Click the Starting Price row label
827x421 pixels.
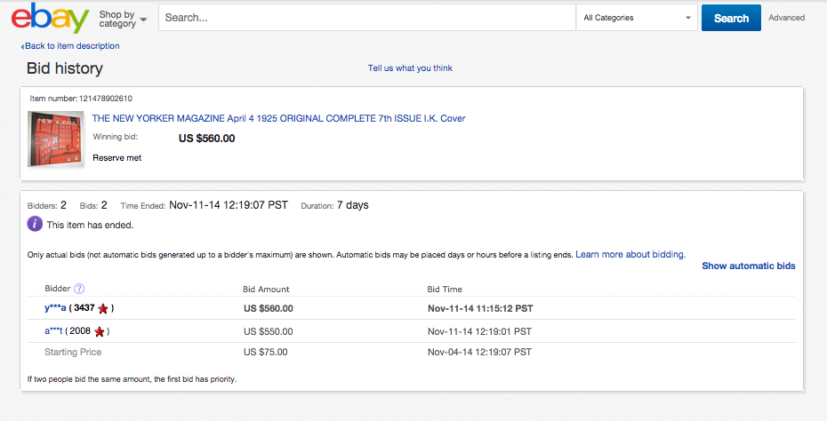73,352
